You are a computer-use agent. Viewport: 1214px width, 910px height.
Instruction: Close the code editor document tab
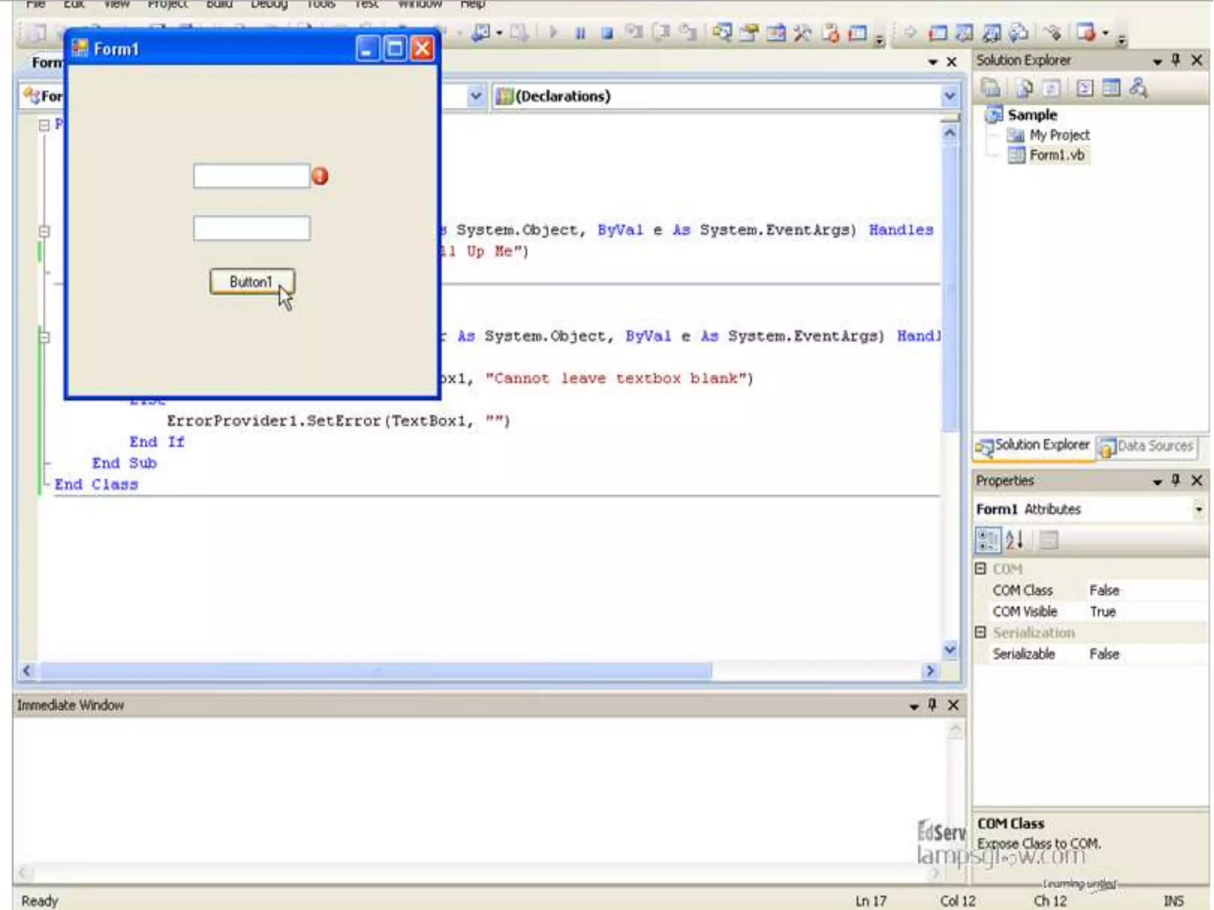[951, 62]
